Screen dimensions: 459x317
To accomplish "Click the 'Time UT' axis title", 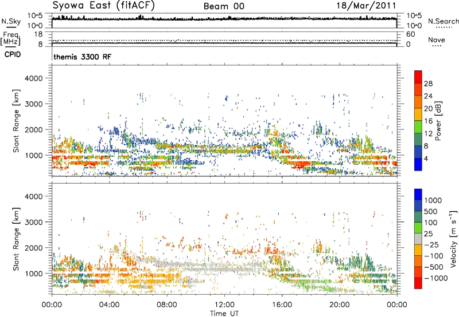I will 224,314.
